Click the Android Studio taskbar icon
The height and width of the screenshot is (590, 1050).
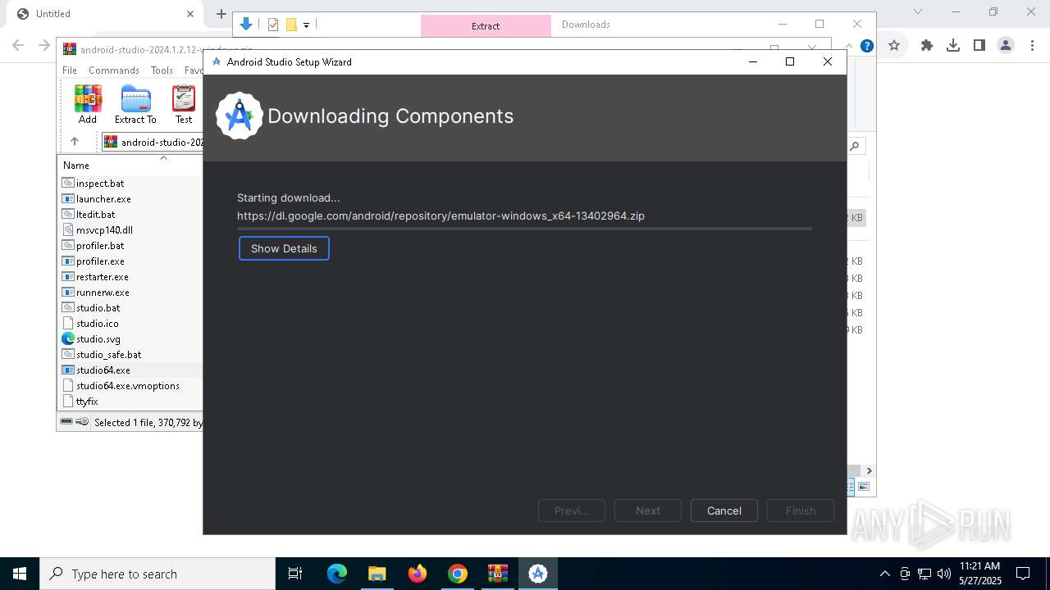pos(538,574)
